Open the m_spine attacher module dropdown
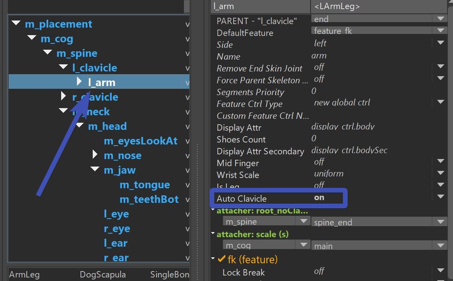 266,221
